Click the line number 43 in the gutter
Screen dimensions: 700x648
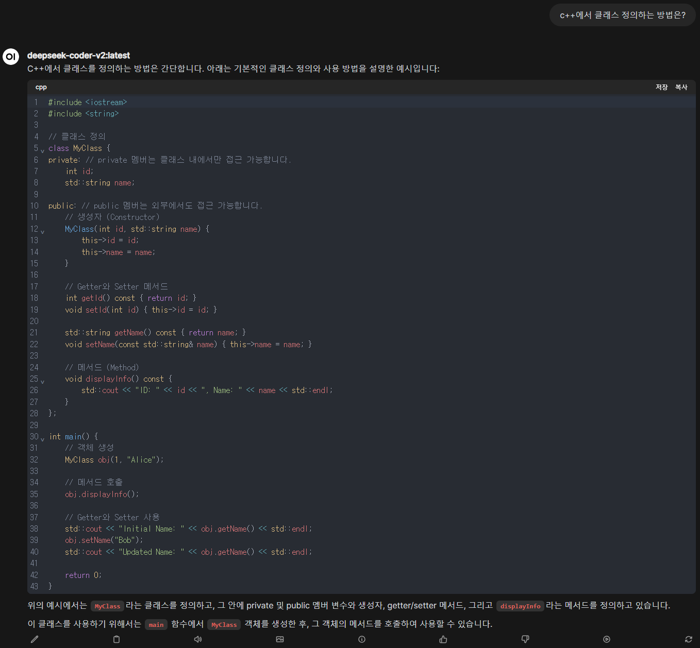[x=34, y=586]
